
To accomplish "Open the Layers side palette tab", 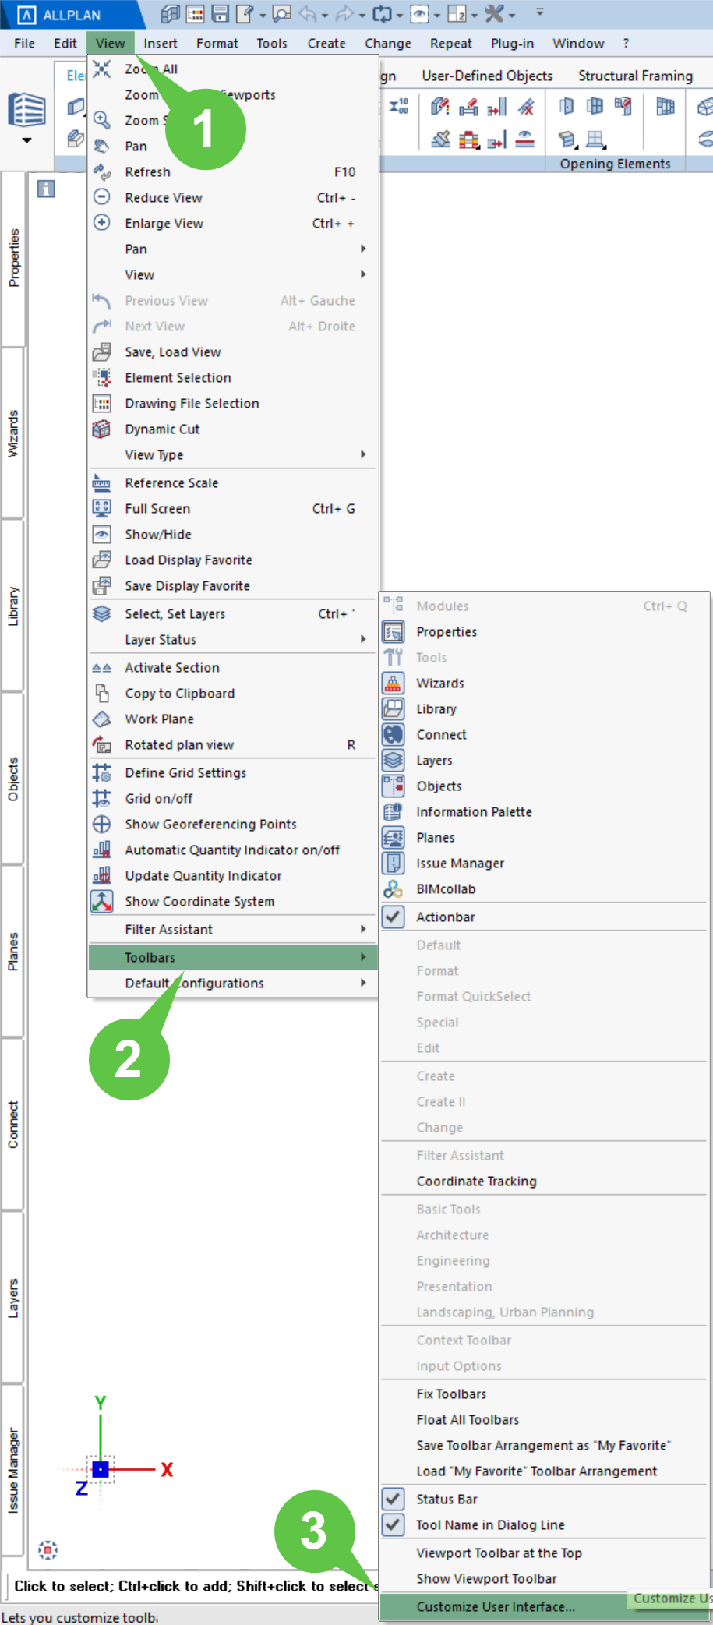I will click(13, 1298).
